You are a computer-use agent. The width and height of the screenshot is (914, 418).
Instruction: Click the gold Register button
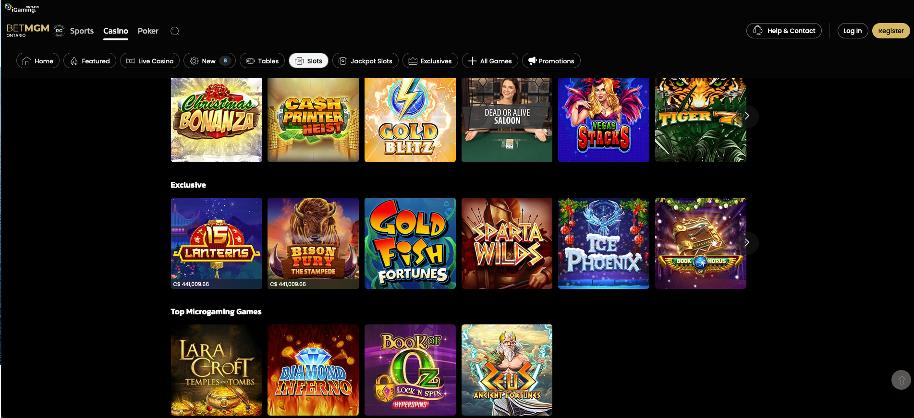tap(891, 31)
